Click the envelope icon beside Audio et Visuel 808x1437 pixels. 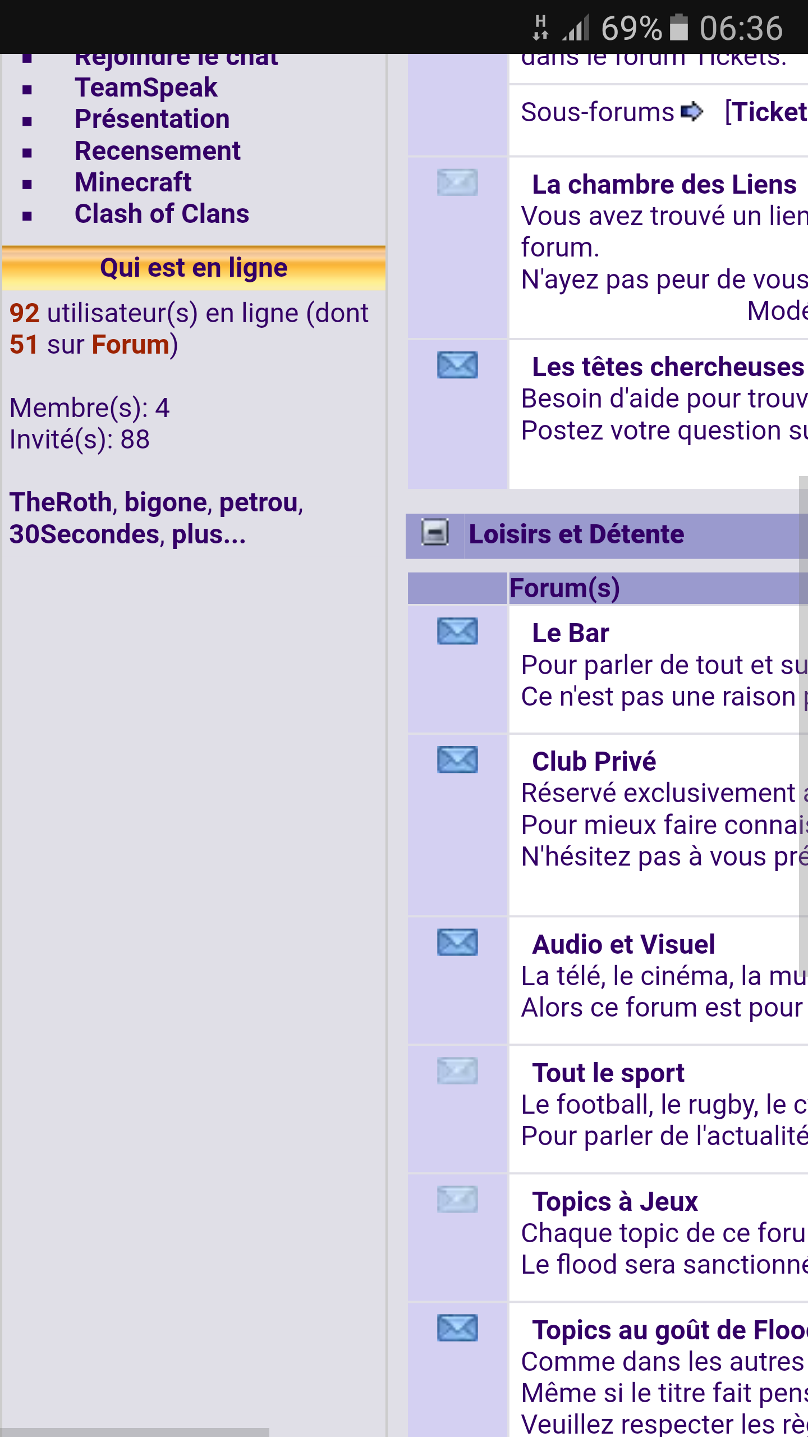[457, 942]
